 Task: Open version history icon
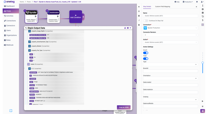point(202,17)
